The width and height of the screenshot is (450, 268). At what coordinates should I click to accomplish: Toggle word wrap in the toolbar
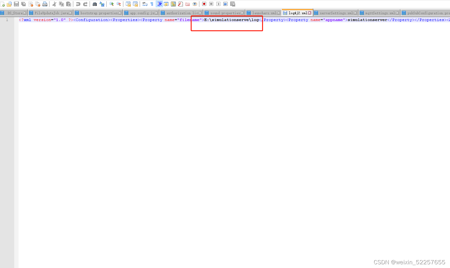(145, 4)
